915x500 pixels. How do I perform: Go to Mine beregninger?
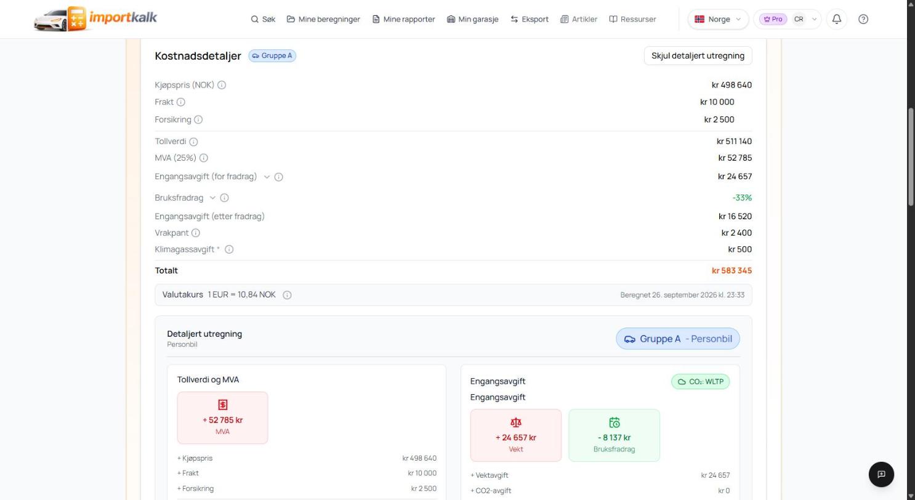point(323,19)
